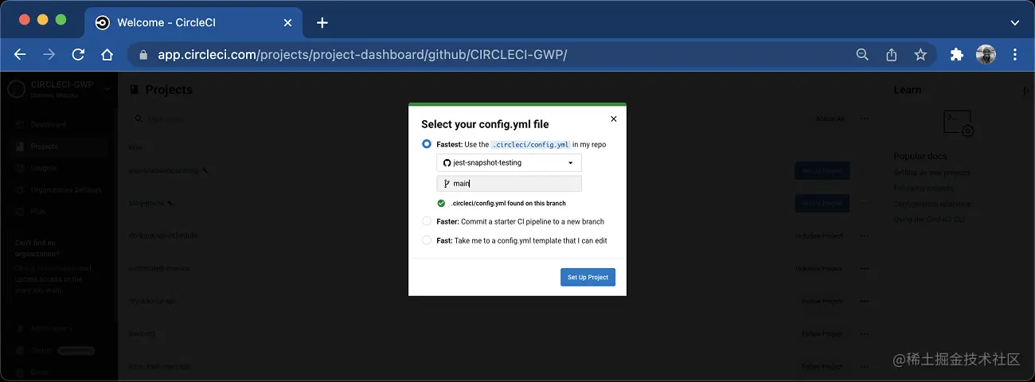
Task: Open more options for db-back-up-schedule row
Action: [x=865, y=236]
